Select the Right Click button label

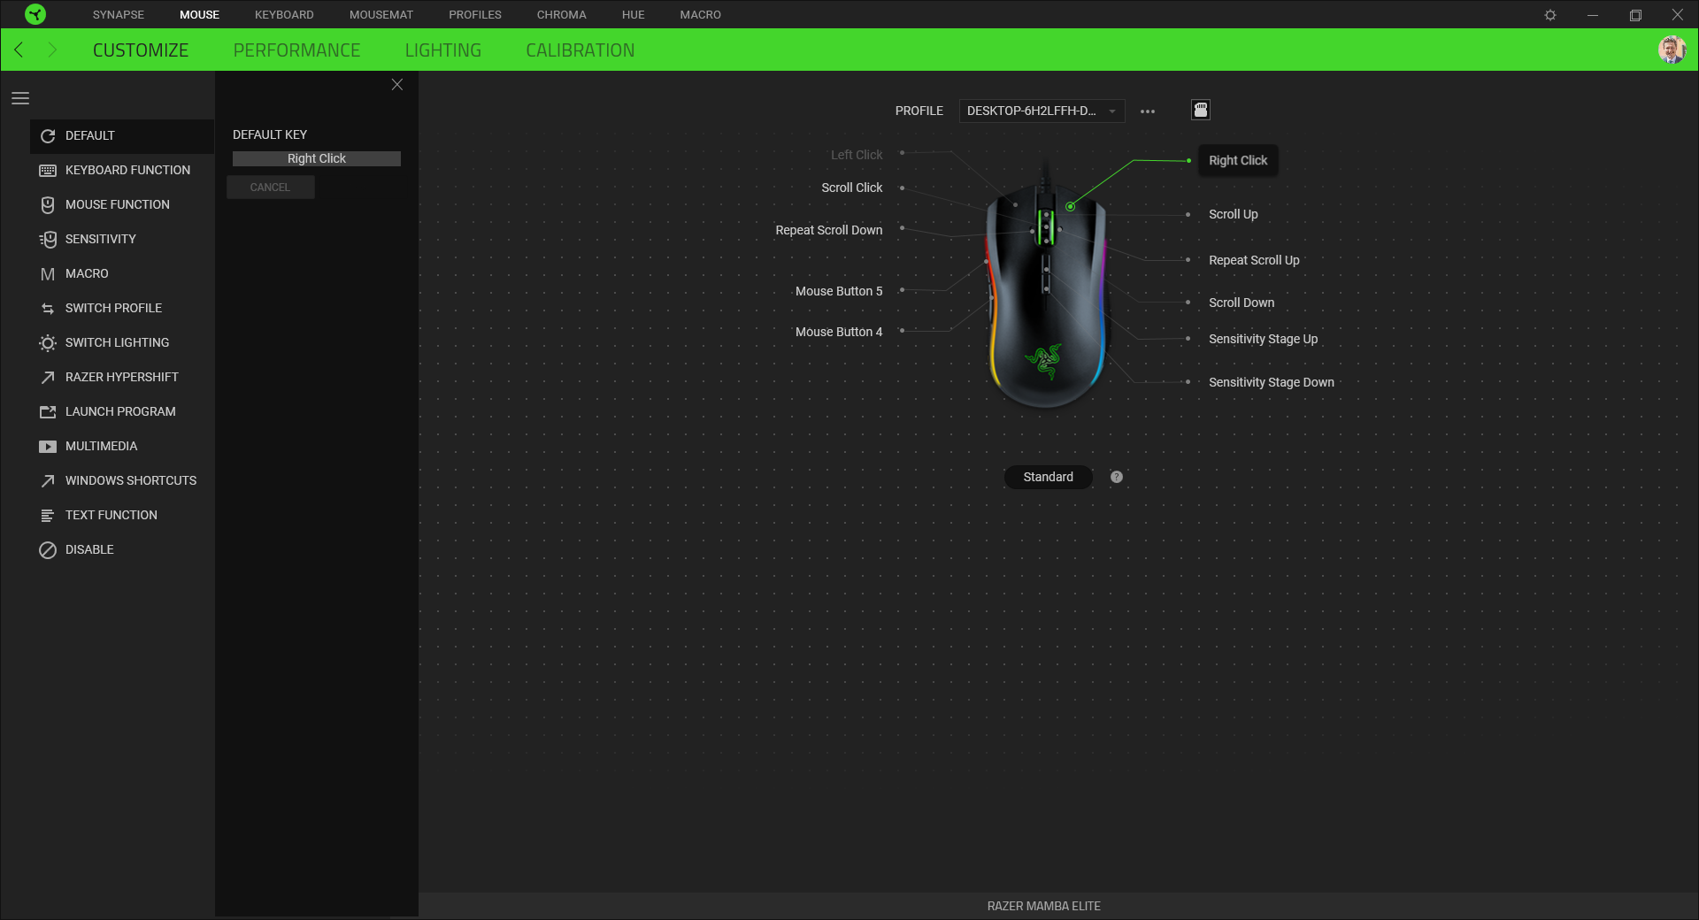(1238, 160)
